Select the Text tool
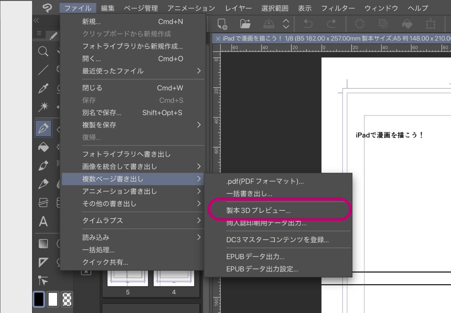 point(43,222)
